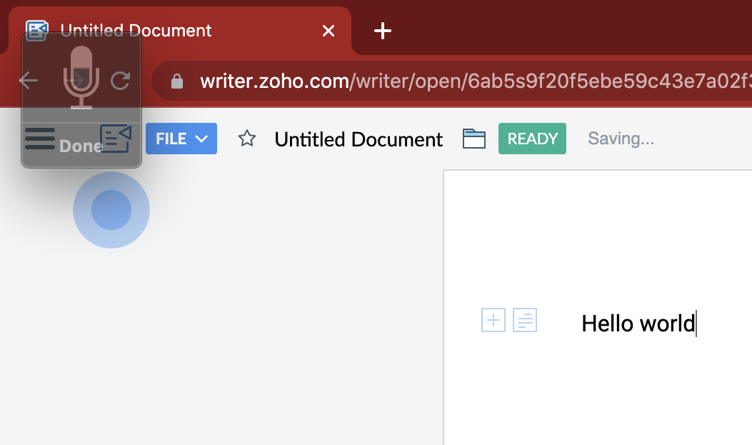This screenshot has height=445, width=752.
Task: View site info via the lock icon
Action: point(178,81)
